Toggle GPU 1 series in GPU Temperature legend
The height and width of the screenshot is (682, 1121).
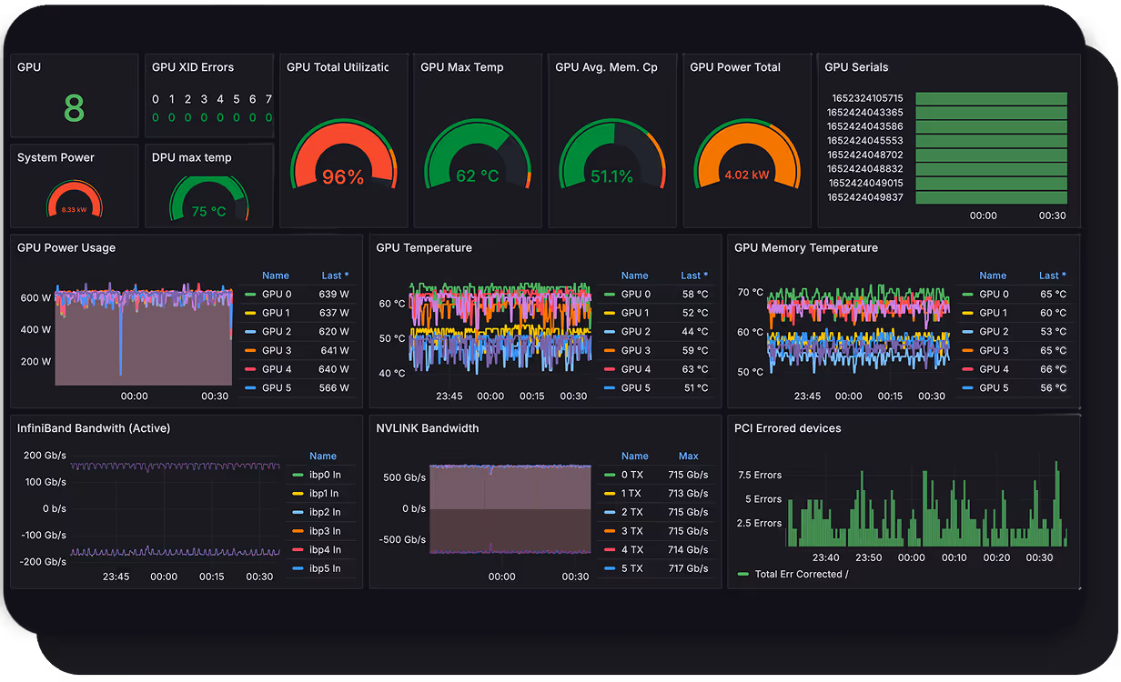636,313
